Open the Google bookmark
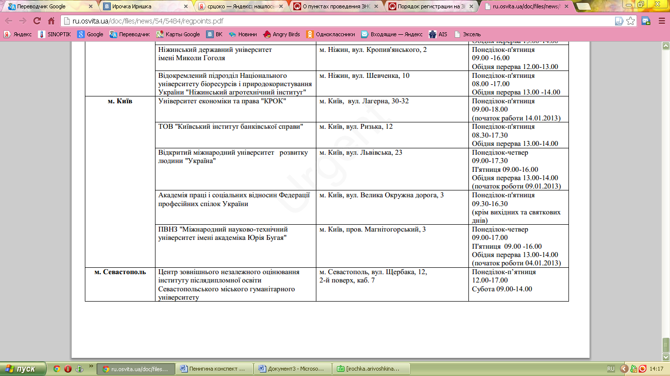 coord(90,34)
